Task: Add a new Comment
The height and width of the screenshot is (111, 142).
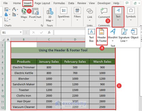Action: [x=104, y=11]
